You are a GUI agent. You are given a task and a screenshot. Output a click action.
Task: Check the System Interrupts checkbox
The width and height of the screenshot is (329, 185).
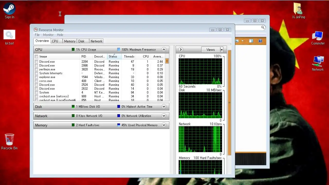[36, 73]
